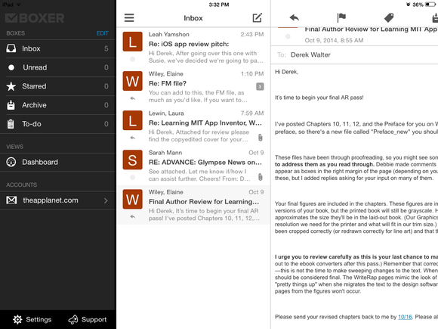Screen dimensions: 438x329
Task: Click the Starred star icon
Action: coord(11,86)
